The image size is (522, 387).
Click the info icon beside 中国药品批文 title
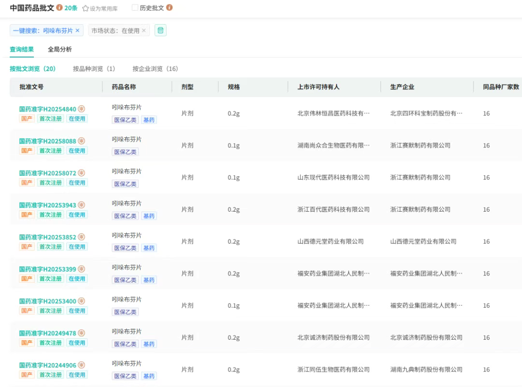pos(59,8)
